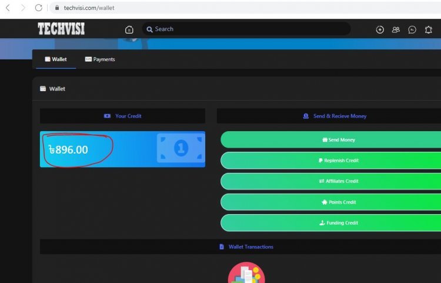Viewport: 441px width, 283px height.
Task: Go back with browser back arrow
Action: [x=8, y=8]
